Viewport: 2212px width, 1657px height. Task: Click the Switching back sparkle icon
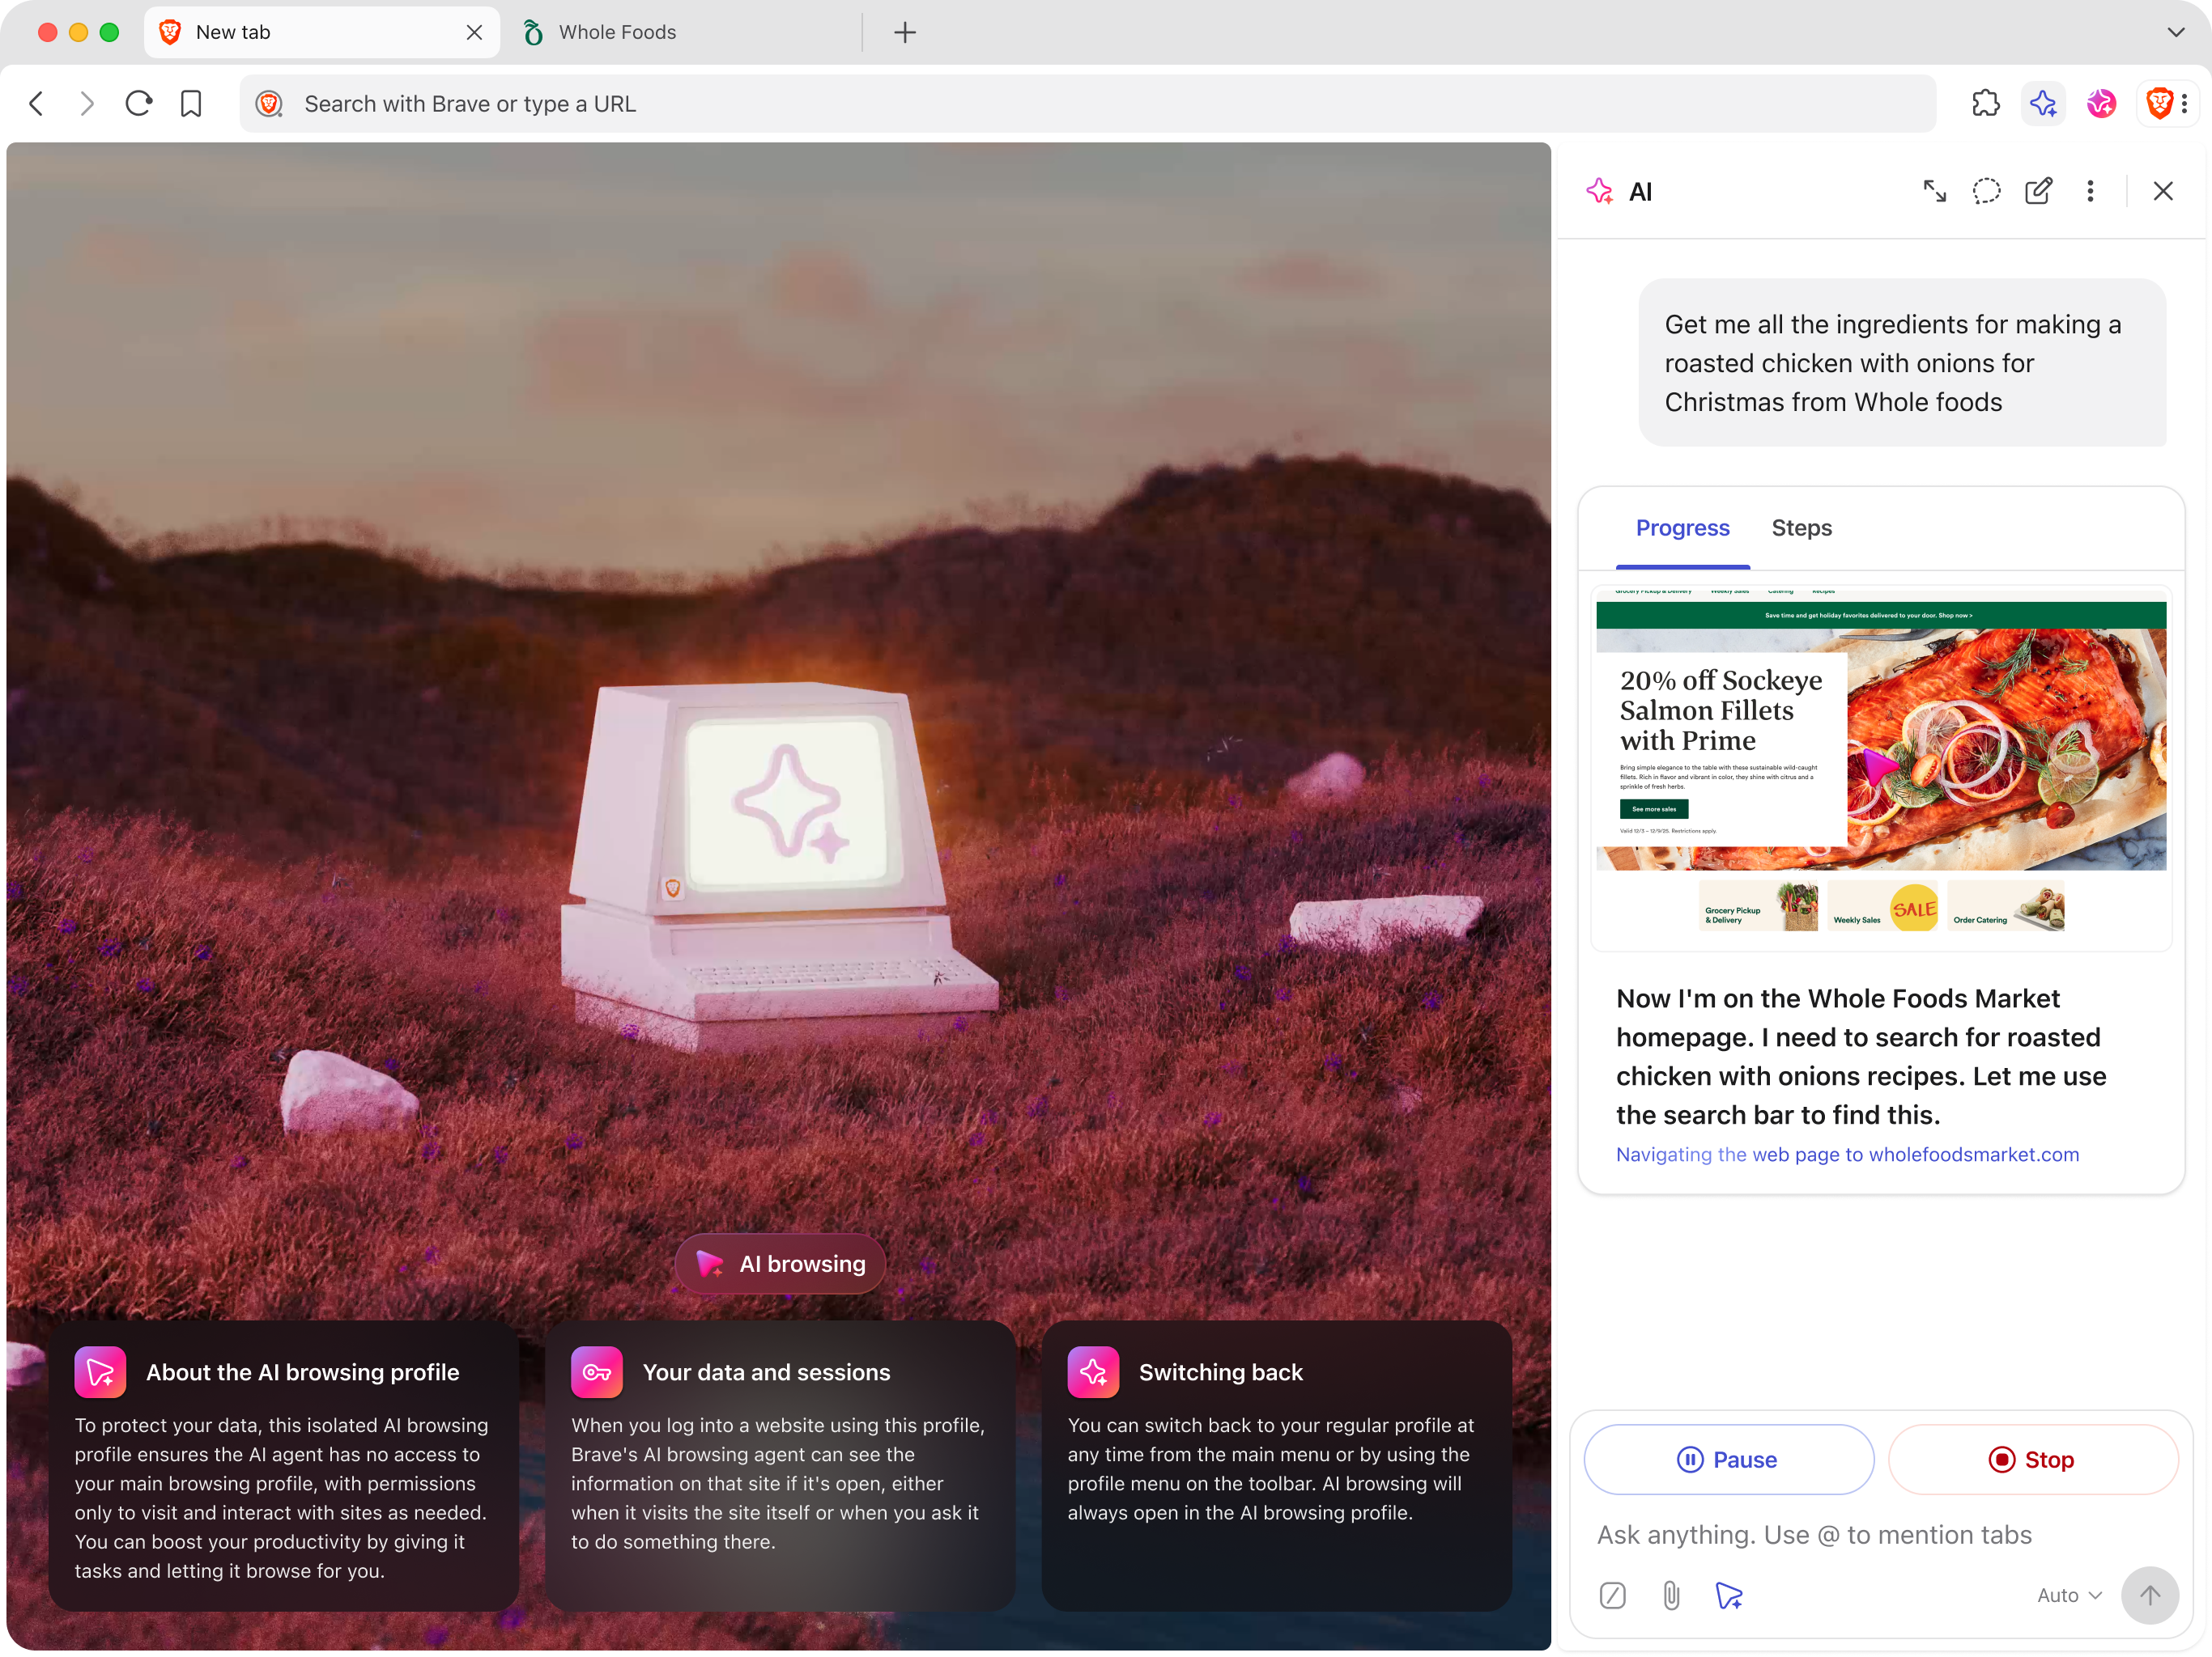1093,1372
